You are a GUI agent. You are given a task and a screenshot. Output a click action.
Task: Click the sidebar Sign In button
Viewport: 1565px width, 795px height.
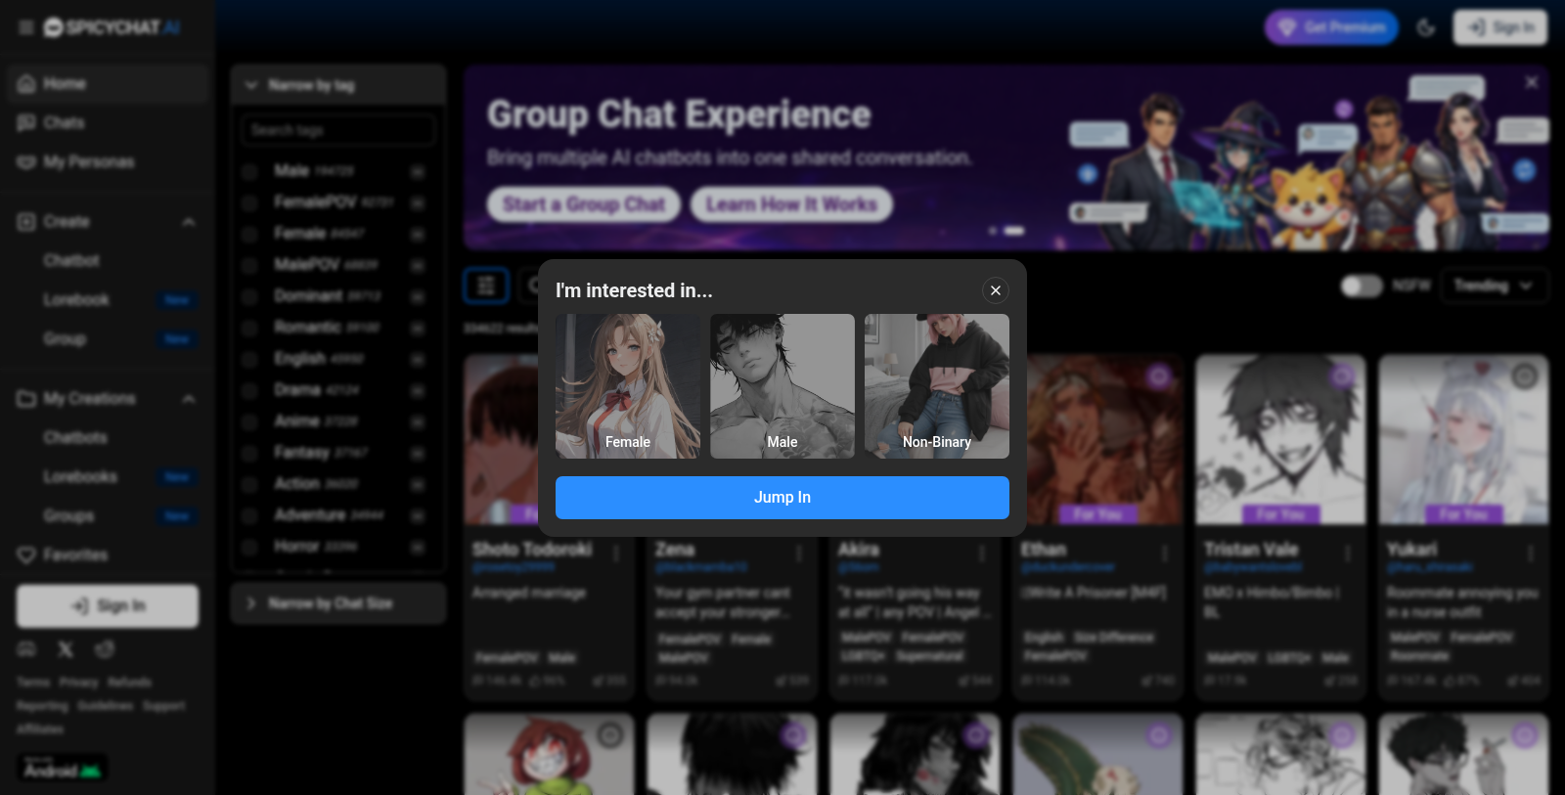(x=108, y=606)
